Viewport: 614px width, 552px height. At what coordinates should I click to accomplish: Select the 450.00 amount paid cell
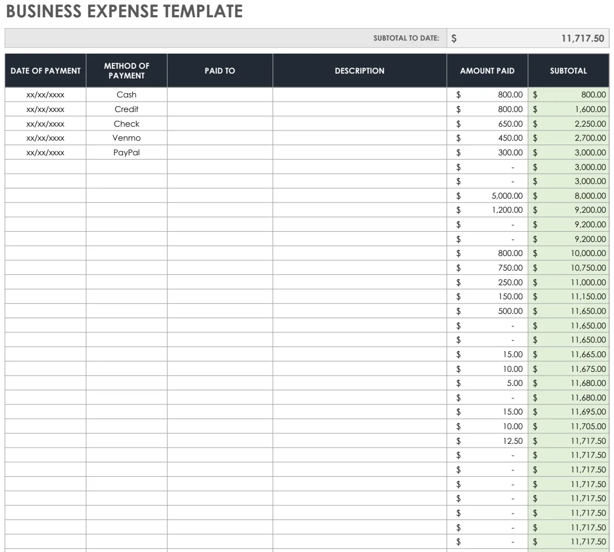pyautogui.click(x=487, y=138)
